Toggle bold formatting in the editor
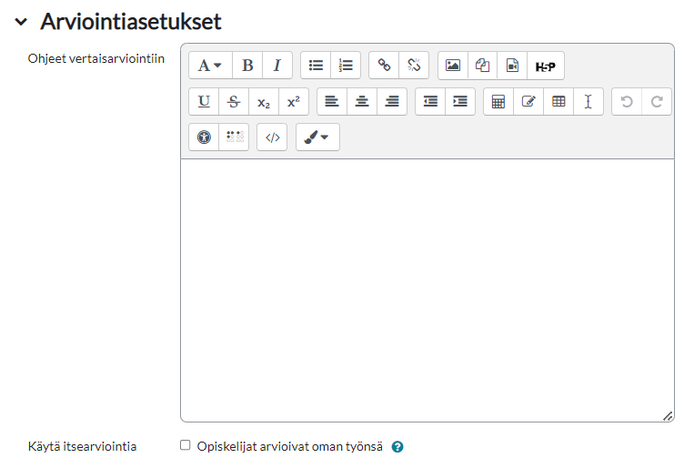 [247, 66]
